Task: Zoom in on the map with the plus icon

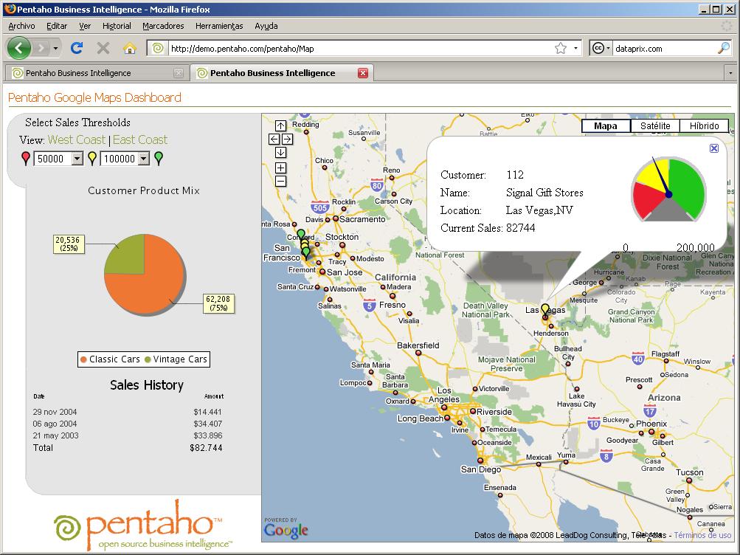Action: 280,168
